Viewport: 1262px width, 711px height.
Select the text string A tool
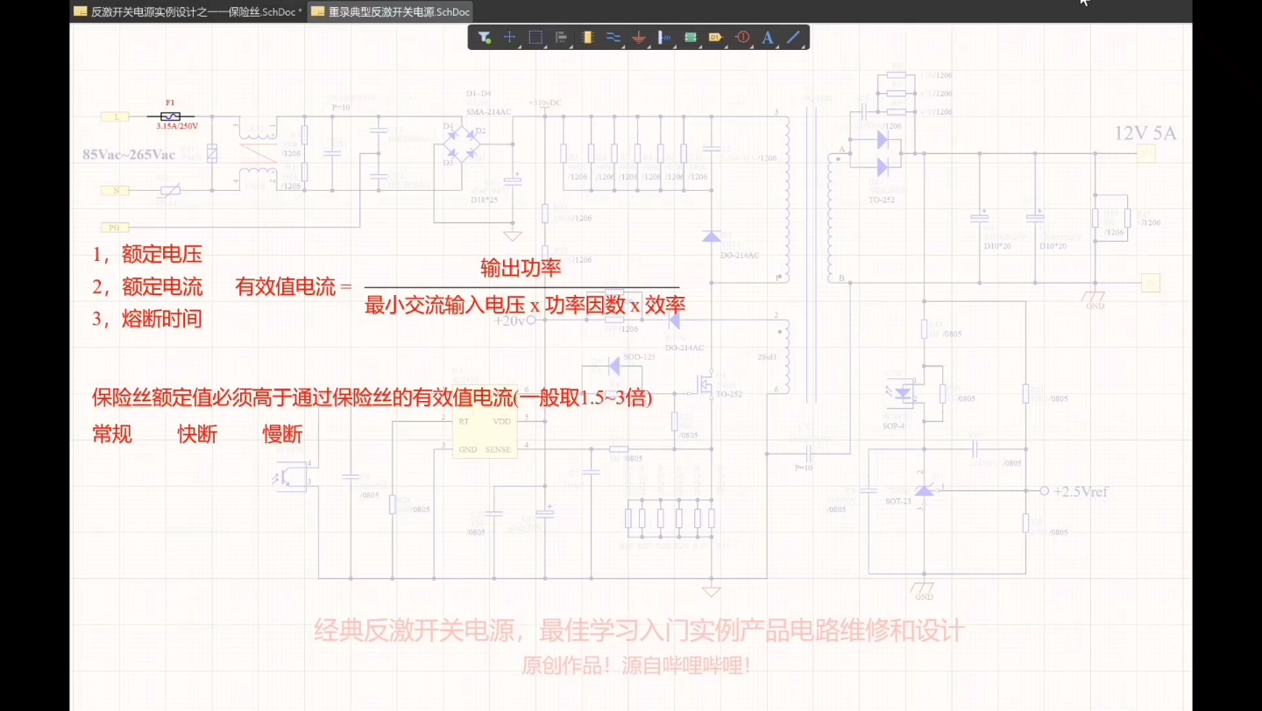tap(768, 38)
